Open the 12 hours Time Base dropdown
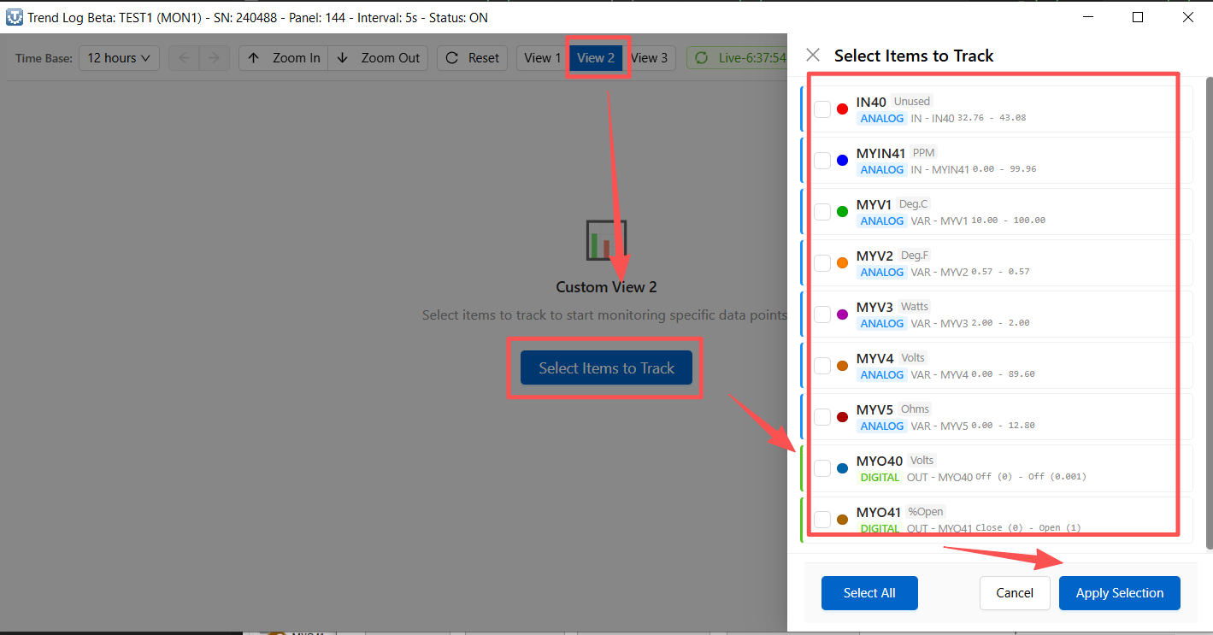Image resolution: width=1213 pixels, height=635 pixels. point(119,58)
